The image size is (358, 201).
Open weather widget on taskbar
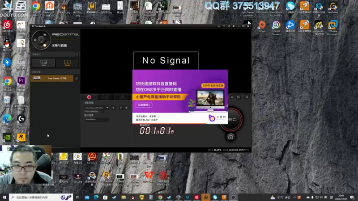click(x=281, y=197)
